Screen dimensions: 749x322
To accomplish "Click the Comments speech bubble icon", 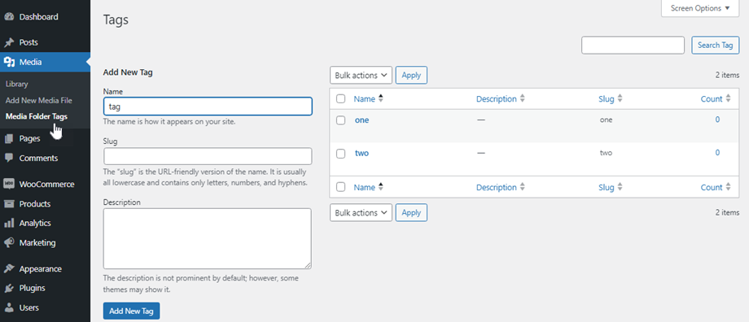I will 9,158.
